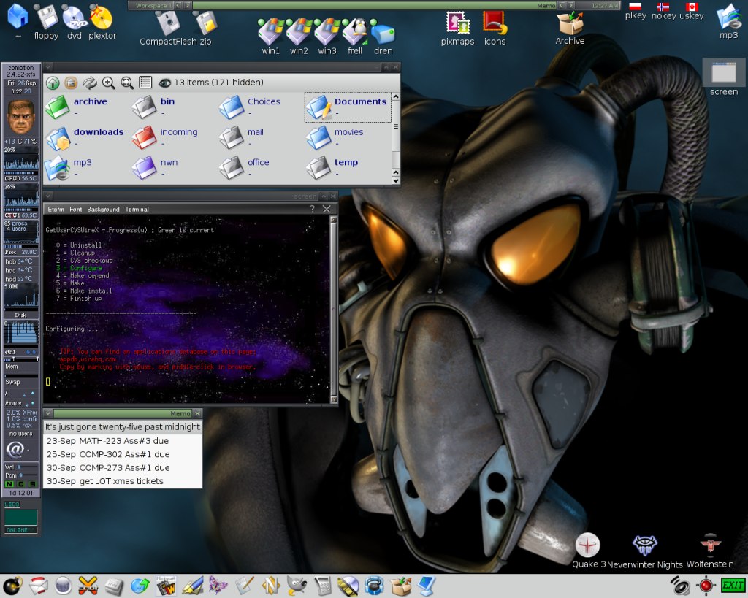The height and width of the screenshot is (598, 748).
Task: Click the fit-to-size magnifier in filer toolbar
Action: [127, 83]
